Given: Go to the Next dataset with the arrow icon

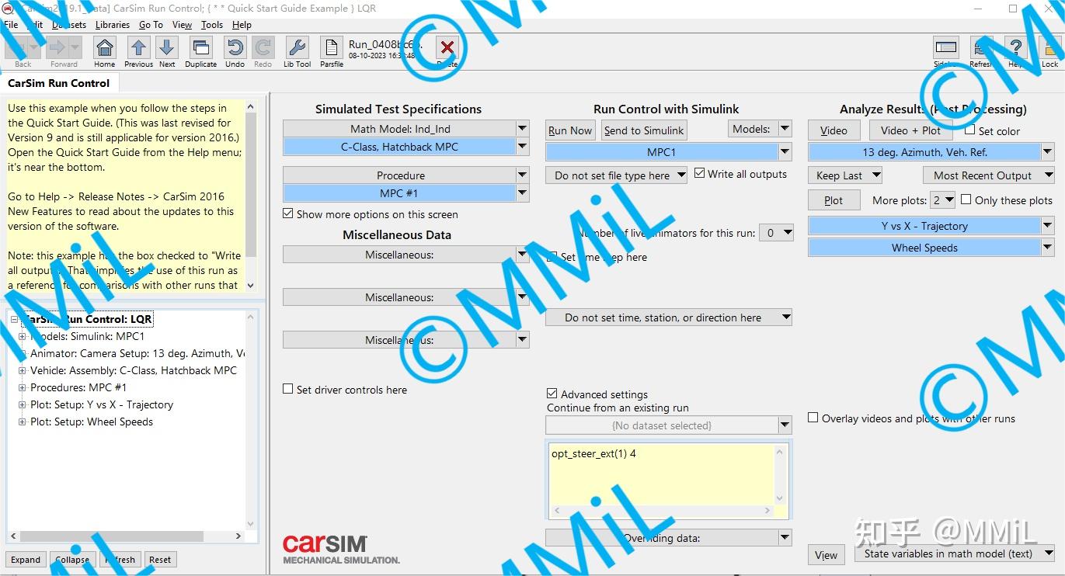Looking at the screenshot, I should [x=167, y=48].
